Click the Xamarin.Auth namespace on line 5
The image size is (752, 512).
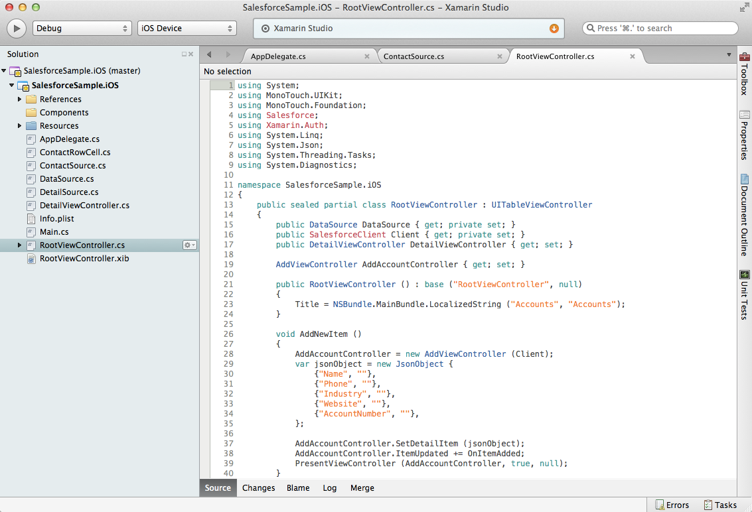point(295,125)
